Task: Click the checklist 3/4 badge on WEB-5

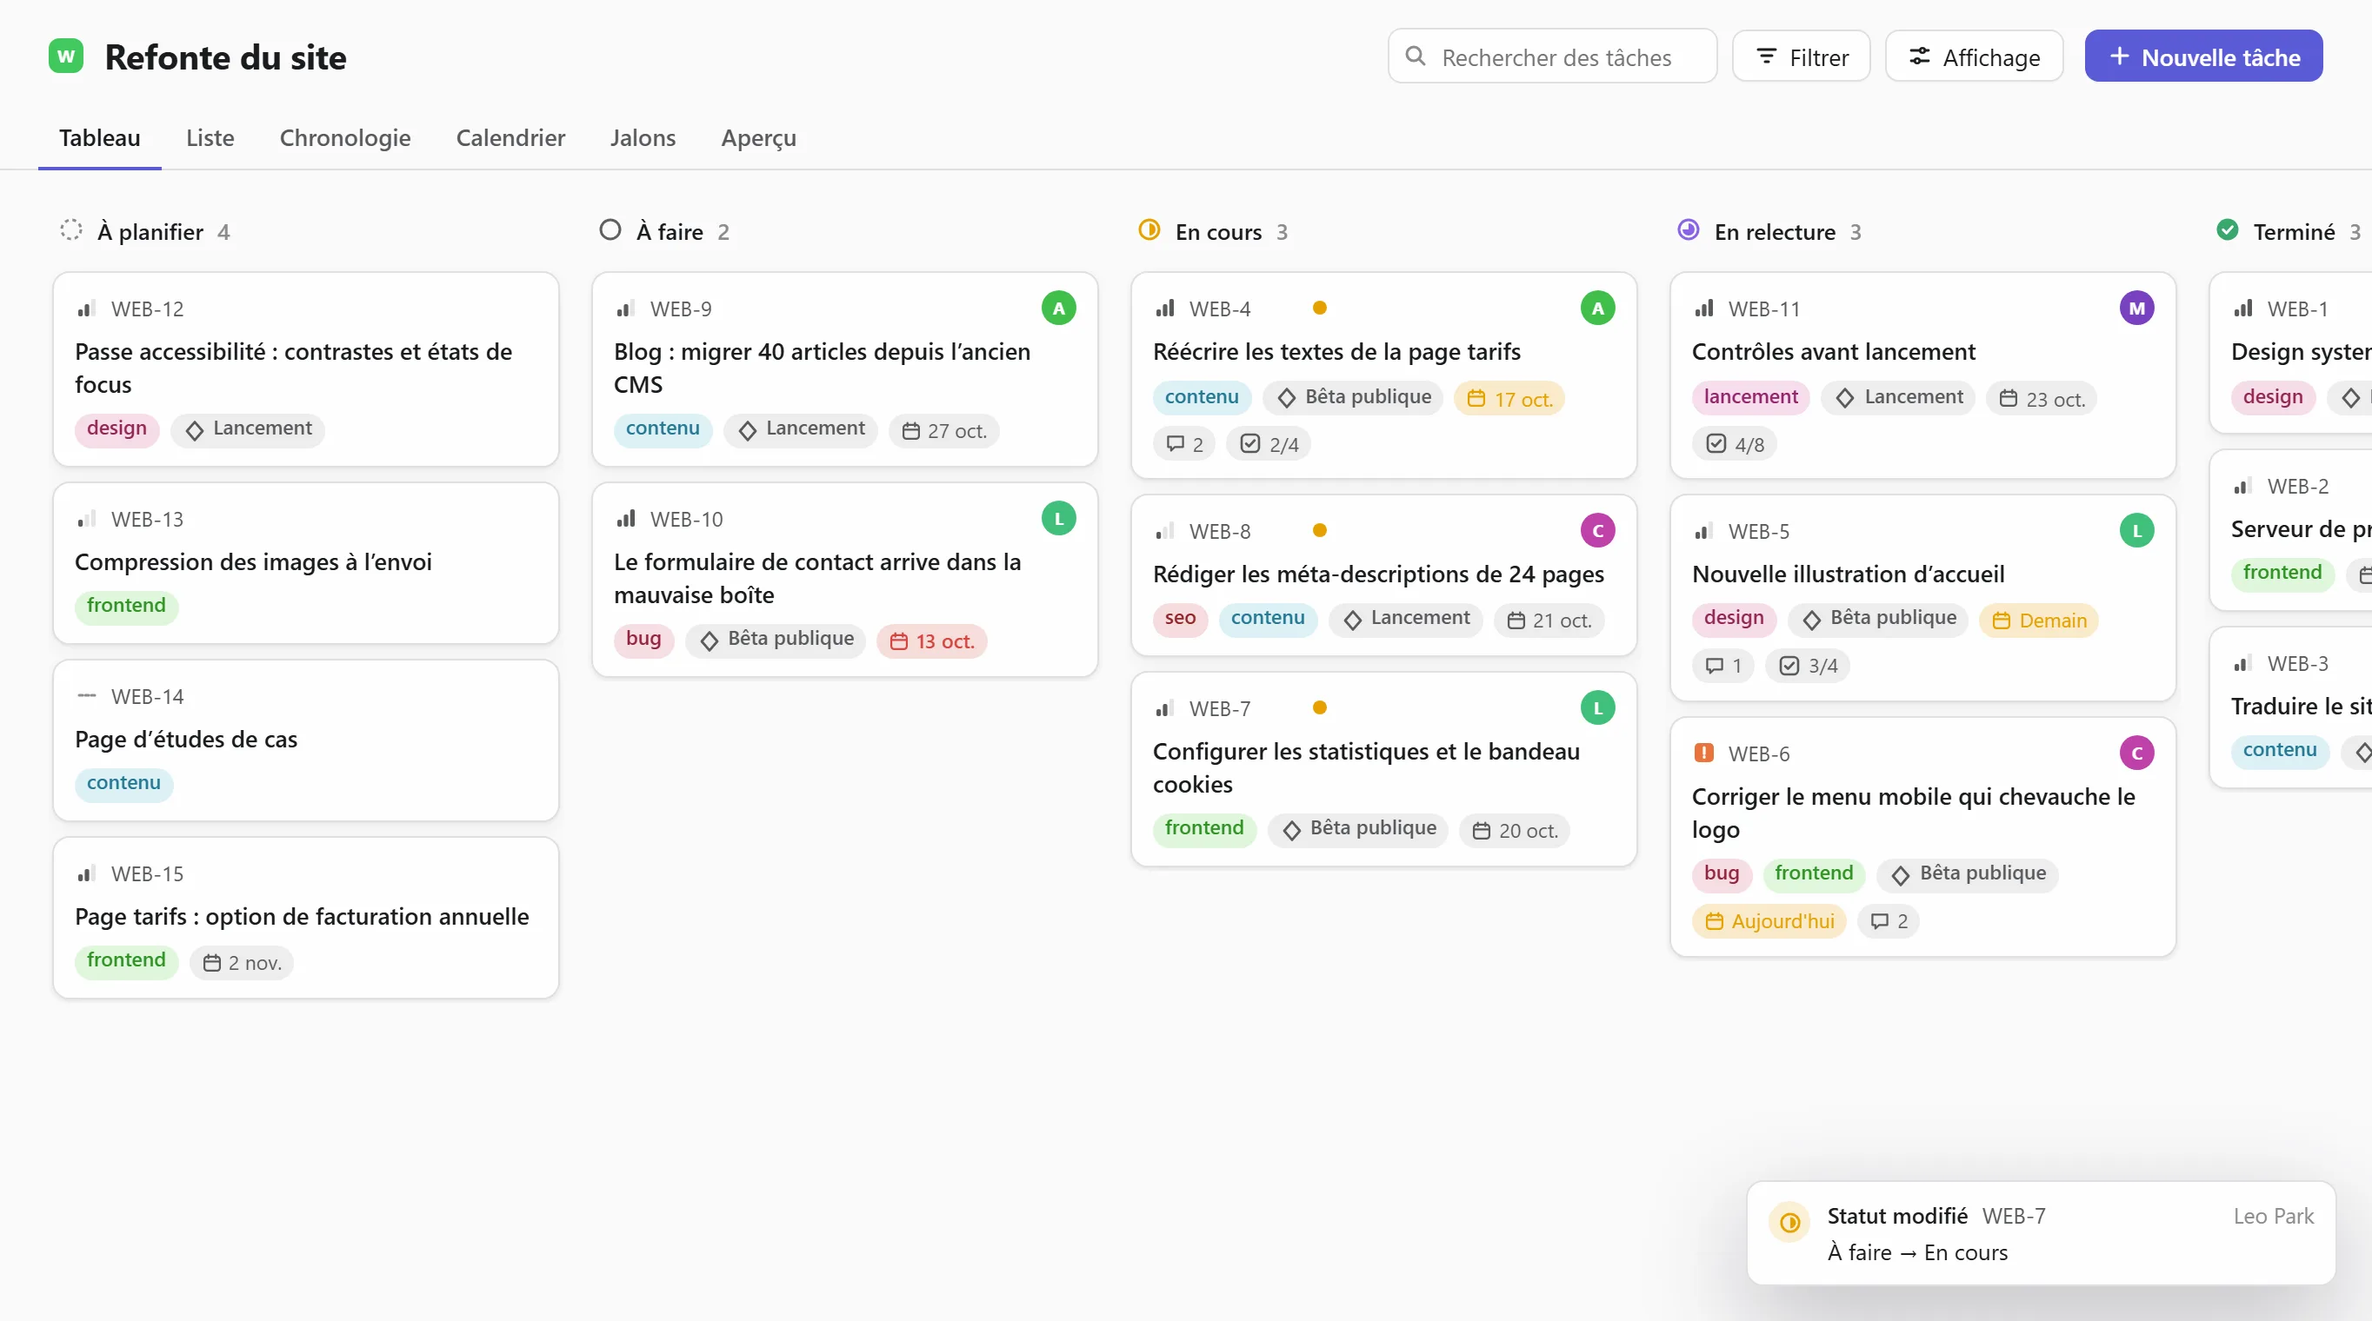Action: click(x=1807, y=666)
